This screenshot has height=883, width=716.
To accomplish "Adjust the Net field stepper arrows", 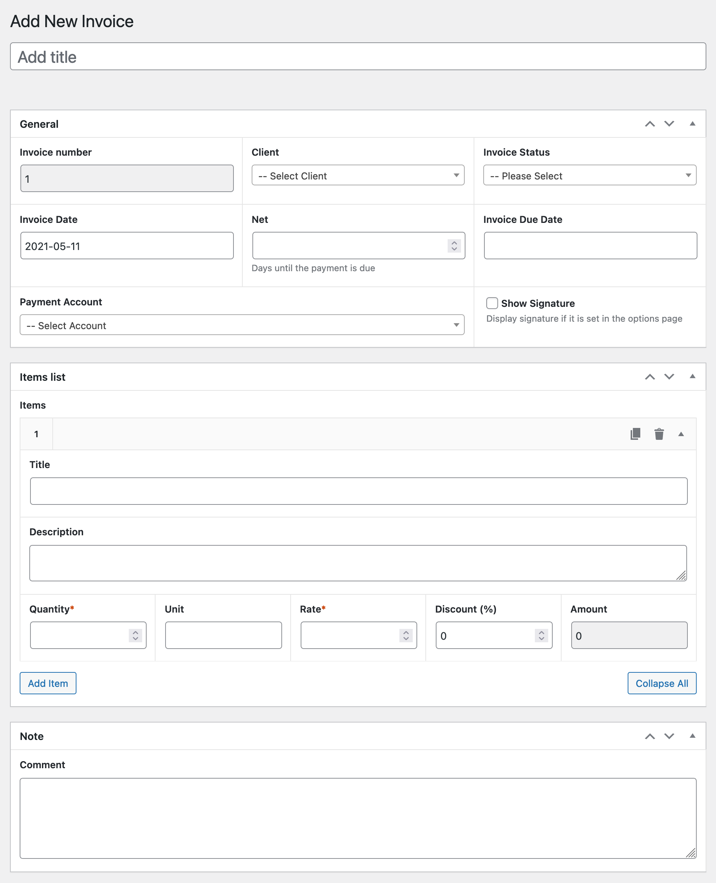I will click(454, 246).
